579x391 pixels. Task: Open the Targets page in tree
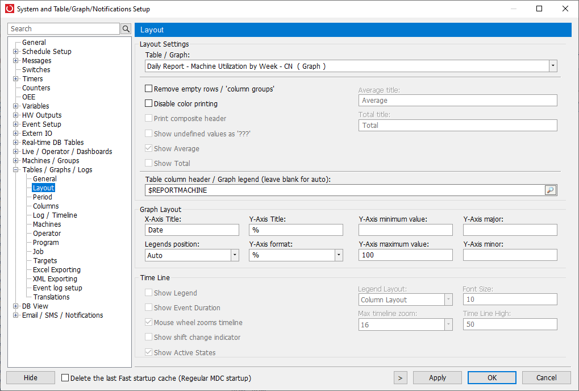pyautogui.click(x=45, y=261)
